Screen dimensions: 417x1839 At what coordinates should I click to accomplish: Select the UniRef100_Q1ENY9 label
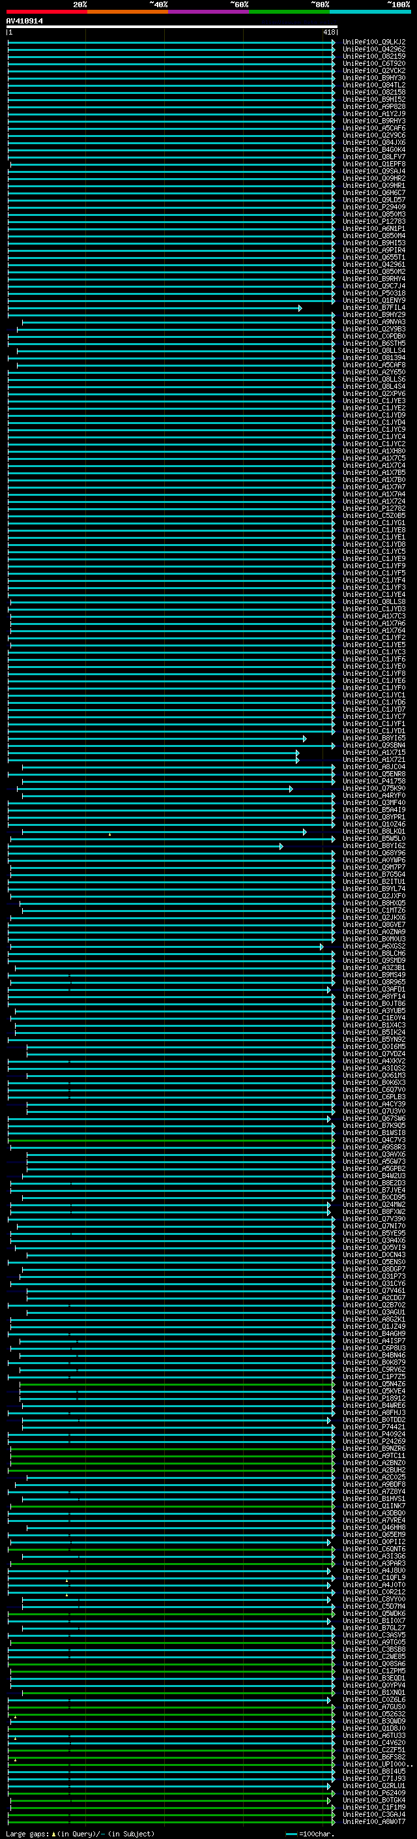[374, 301]
